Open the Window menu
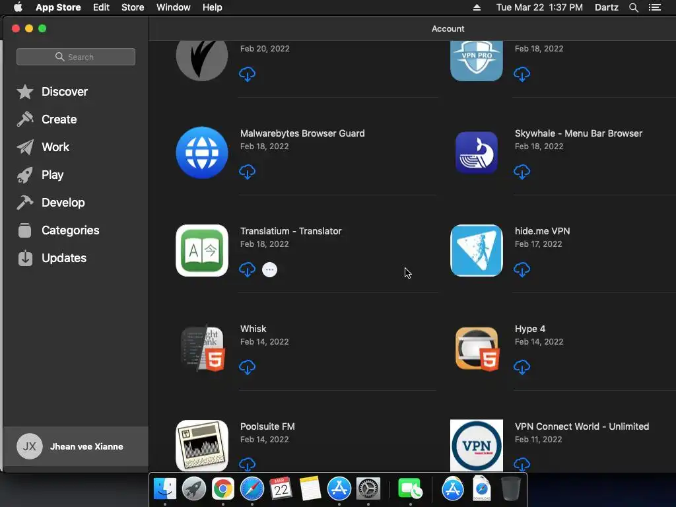Viewport: 676px width, 507px height. [174, 7]
